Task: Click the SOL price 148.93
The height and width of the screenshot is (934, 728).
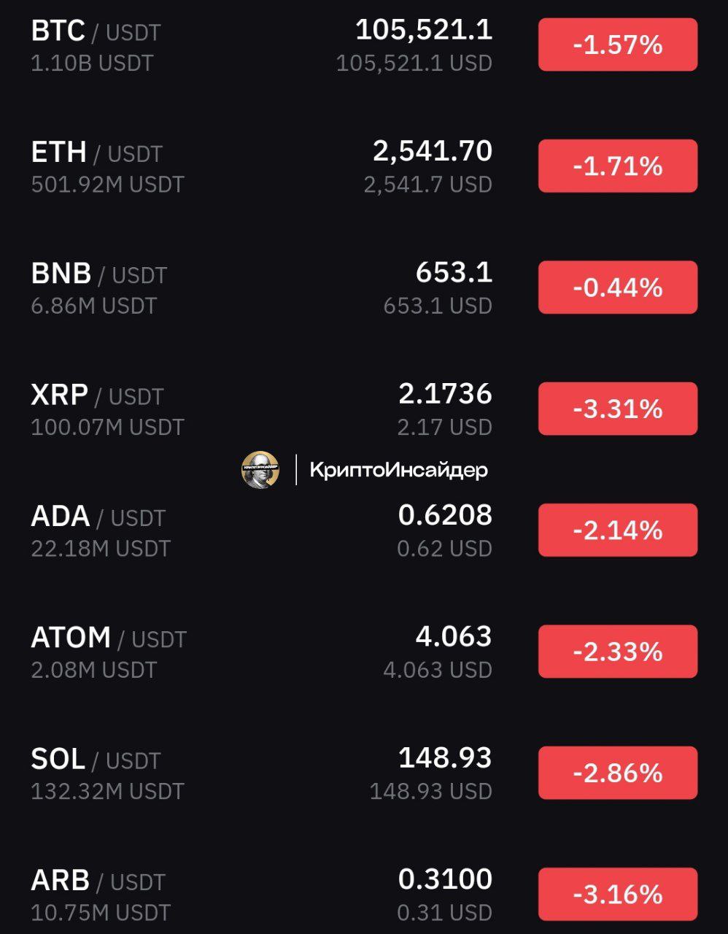Action: (445, 758)
